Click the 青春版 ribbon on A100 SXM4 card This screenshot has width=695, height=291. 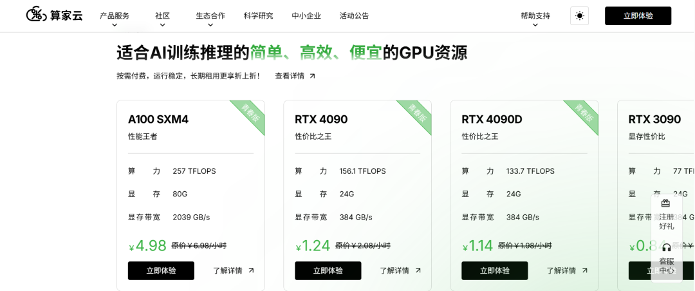pyautogui.click(x=250, y=115)
